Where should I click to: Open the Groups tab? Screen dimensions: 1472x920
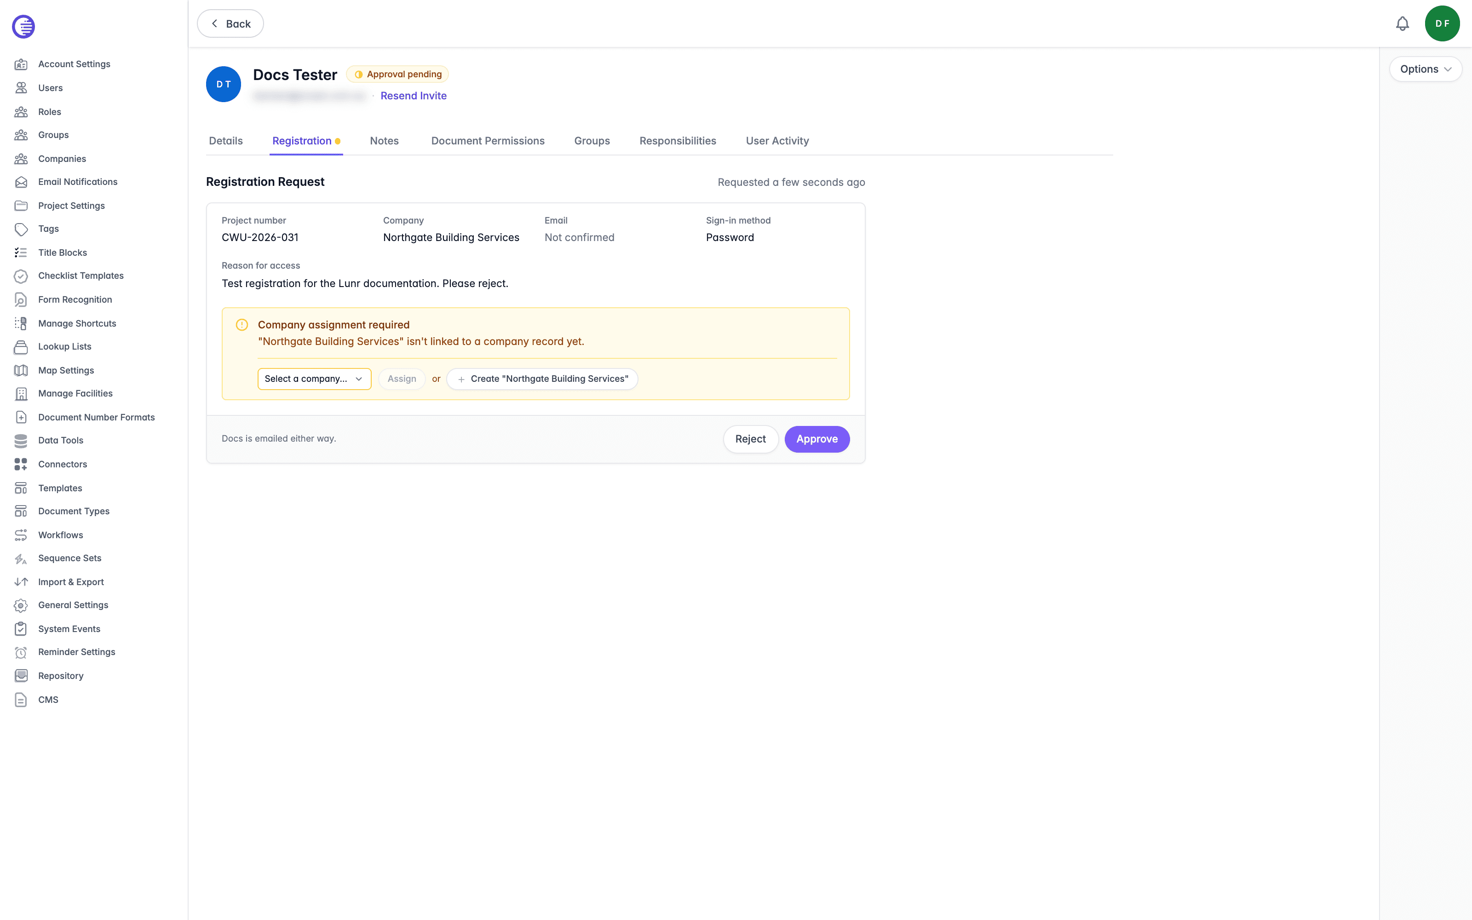pyautogui.click(x=592, y=141)
